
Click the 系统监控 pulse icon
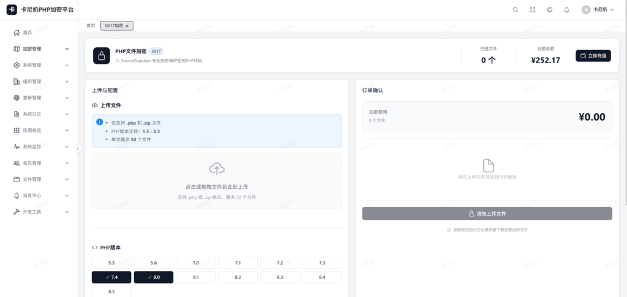coord(17,147)
